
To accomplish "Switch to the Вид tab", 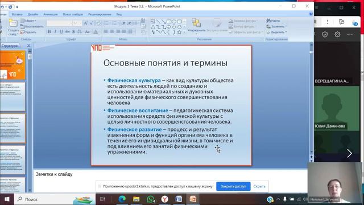I will pyautogui.click(x=119, y=14).
